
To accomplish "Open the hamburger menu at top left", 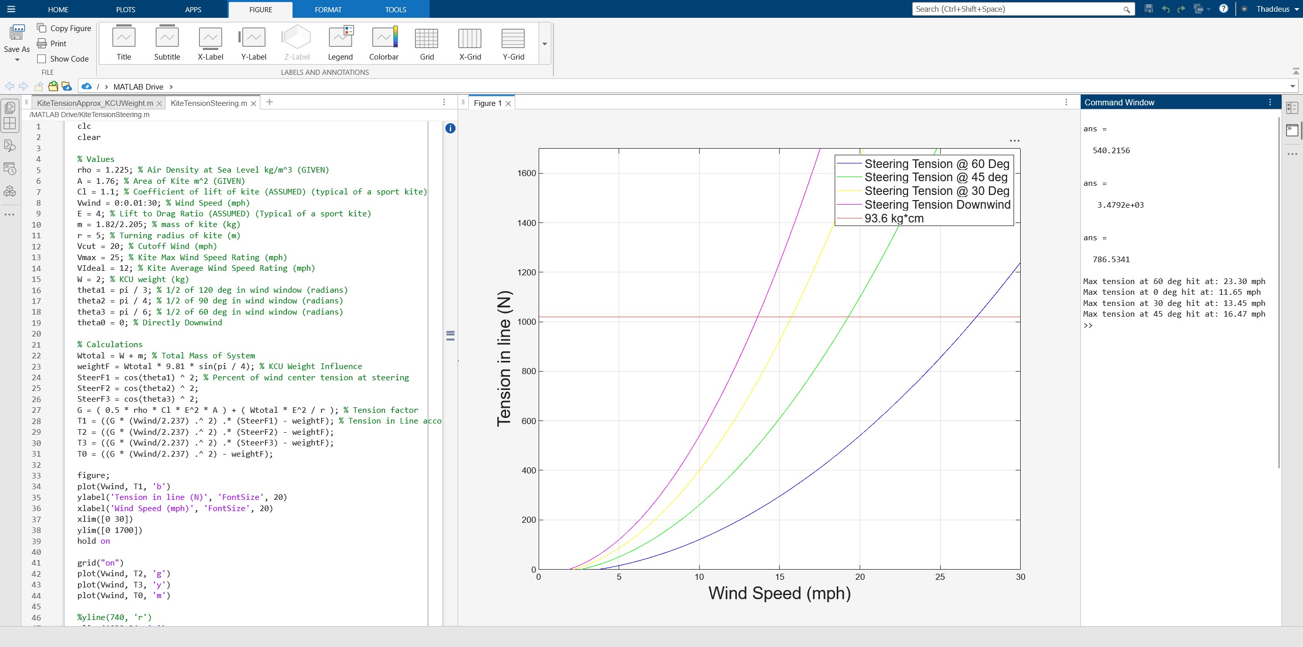I will coord(11,9).
